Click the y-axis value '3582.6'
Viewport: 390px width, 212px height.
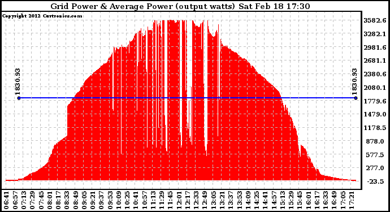tap(375, 20)
